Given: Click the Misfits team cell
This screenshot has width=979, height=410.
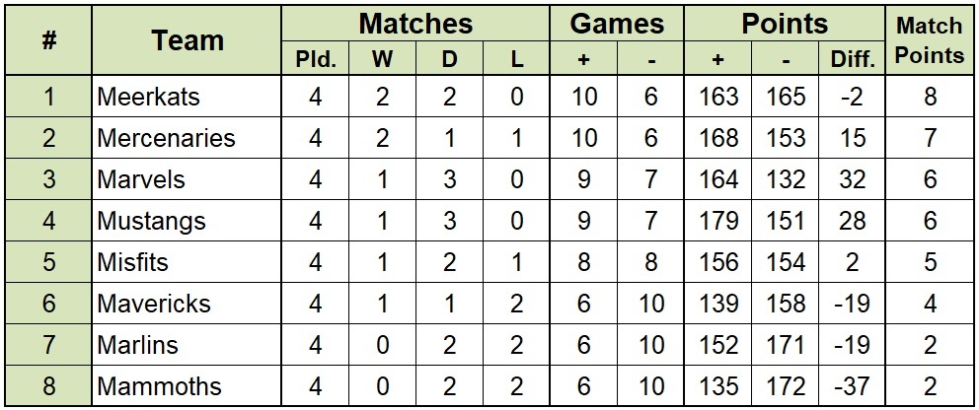Looking at the screenshot, I should point(187,262).
